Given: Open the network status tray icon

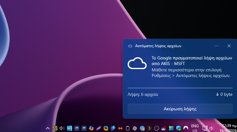Looking at the screenshot, I should (x=205, y=128).
